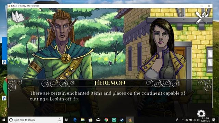219x123 pixels.
Task: Click the microphone icon in search box
Action: 60,120
